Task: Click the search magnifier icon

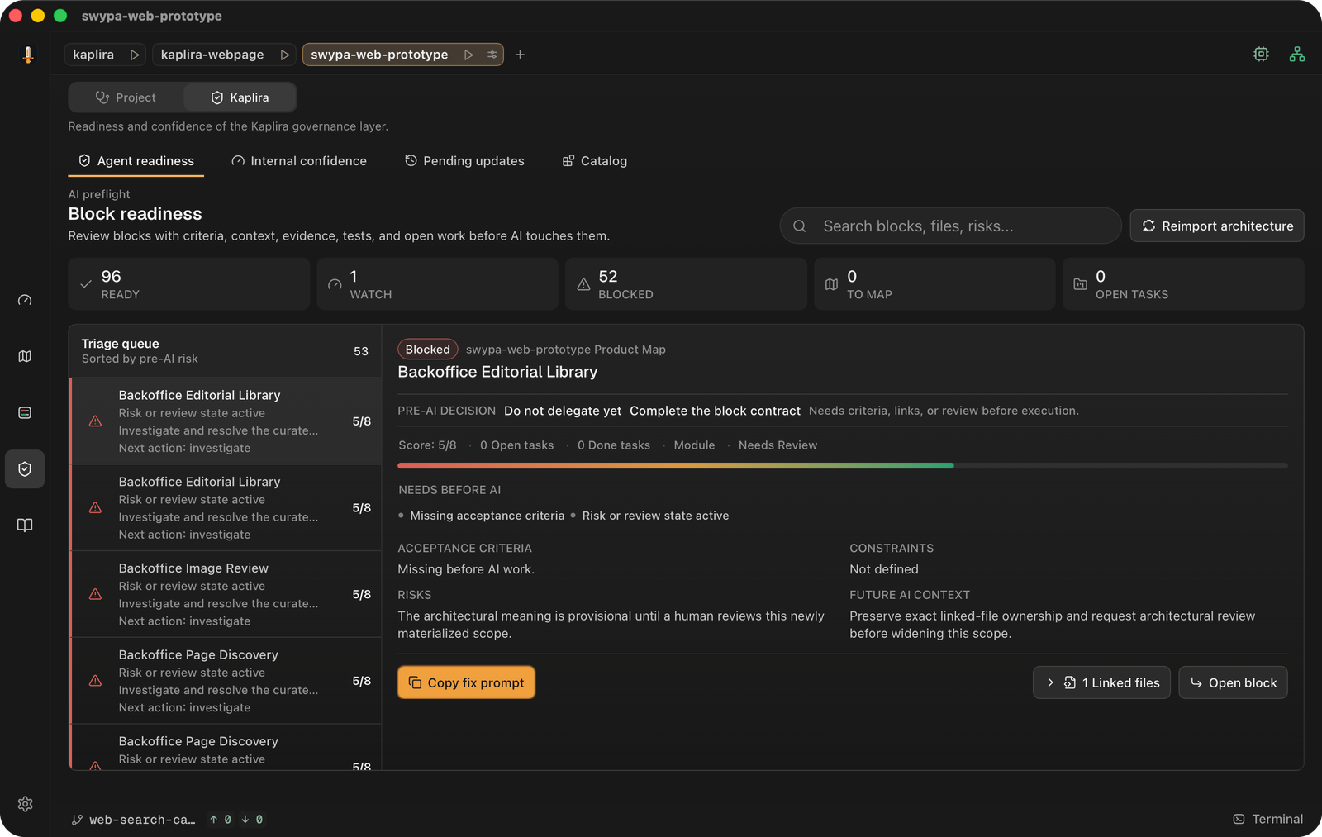Action: click(x=800, y=226)
